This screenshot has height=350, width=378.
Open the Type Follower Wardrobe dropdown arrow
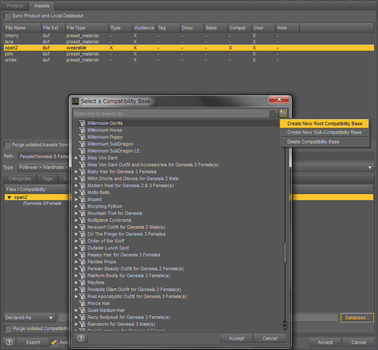pos(370,167)
